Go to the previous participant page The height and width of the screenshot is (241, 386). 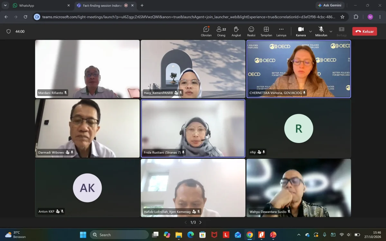[186, 222]
